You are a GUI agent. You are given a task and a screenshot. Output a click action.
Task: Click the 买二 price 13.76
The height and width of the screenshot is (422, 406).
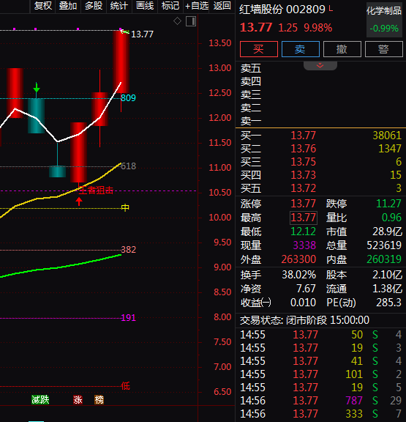click(x=303, y=149)
